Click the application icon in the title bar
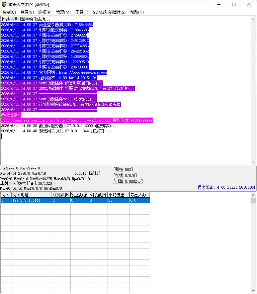The height and width of the screenshot is (294, 257). pos(4,4)
